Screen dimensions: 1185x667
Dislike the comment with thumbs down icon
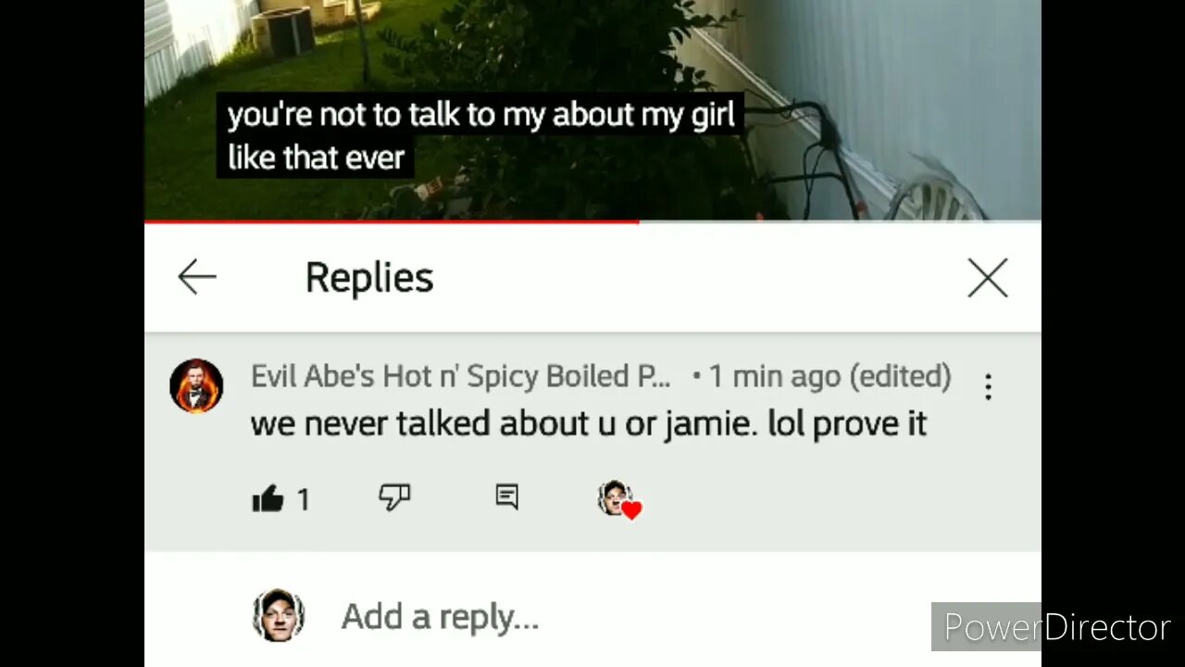coord(394,498)
